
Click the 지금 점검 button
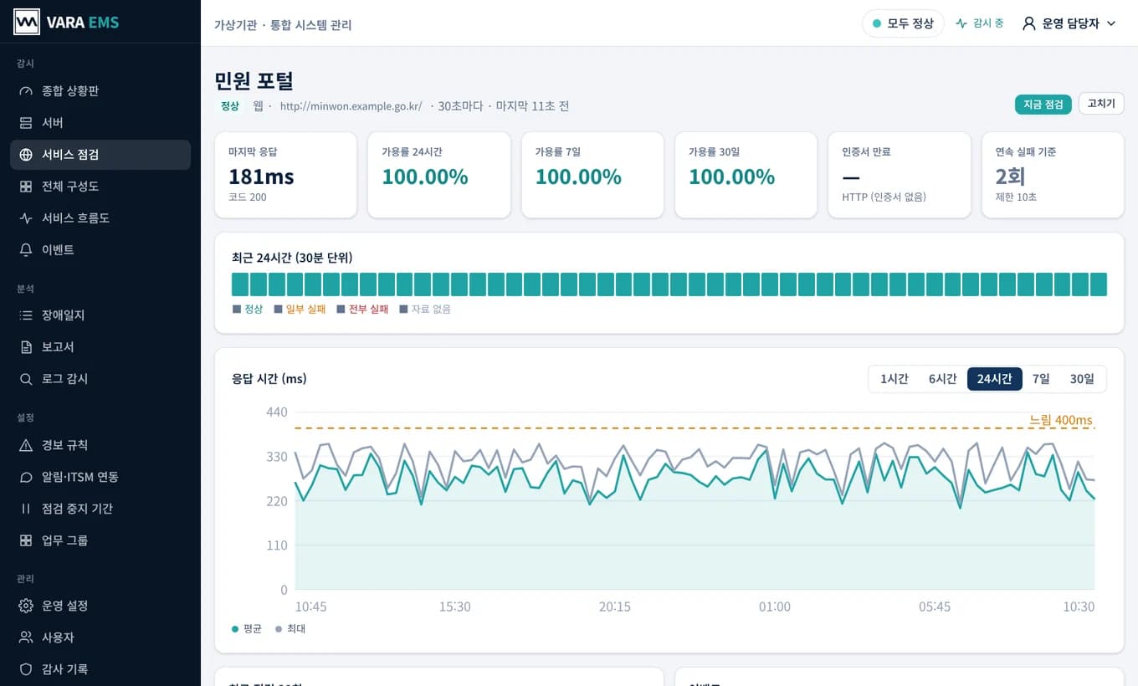click(1043, 104)
